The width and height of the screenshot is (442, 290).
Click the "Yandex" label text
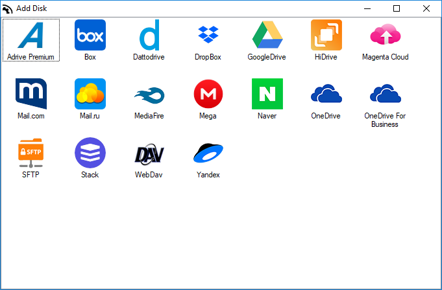point(208,175)
